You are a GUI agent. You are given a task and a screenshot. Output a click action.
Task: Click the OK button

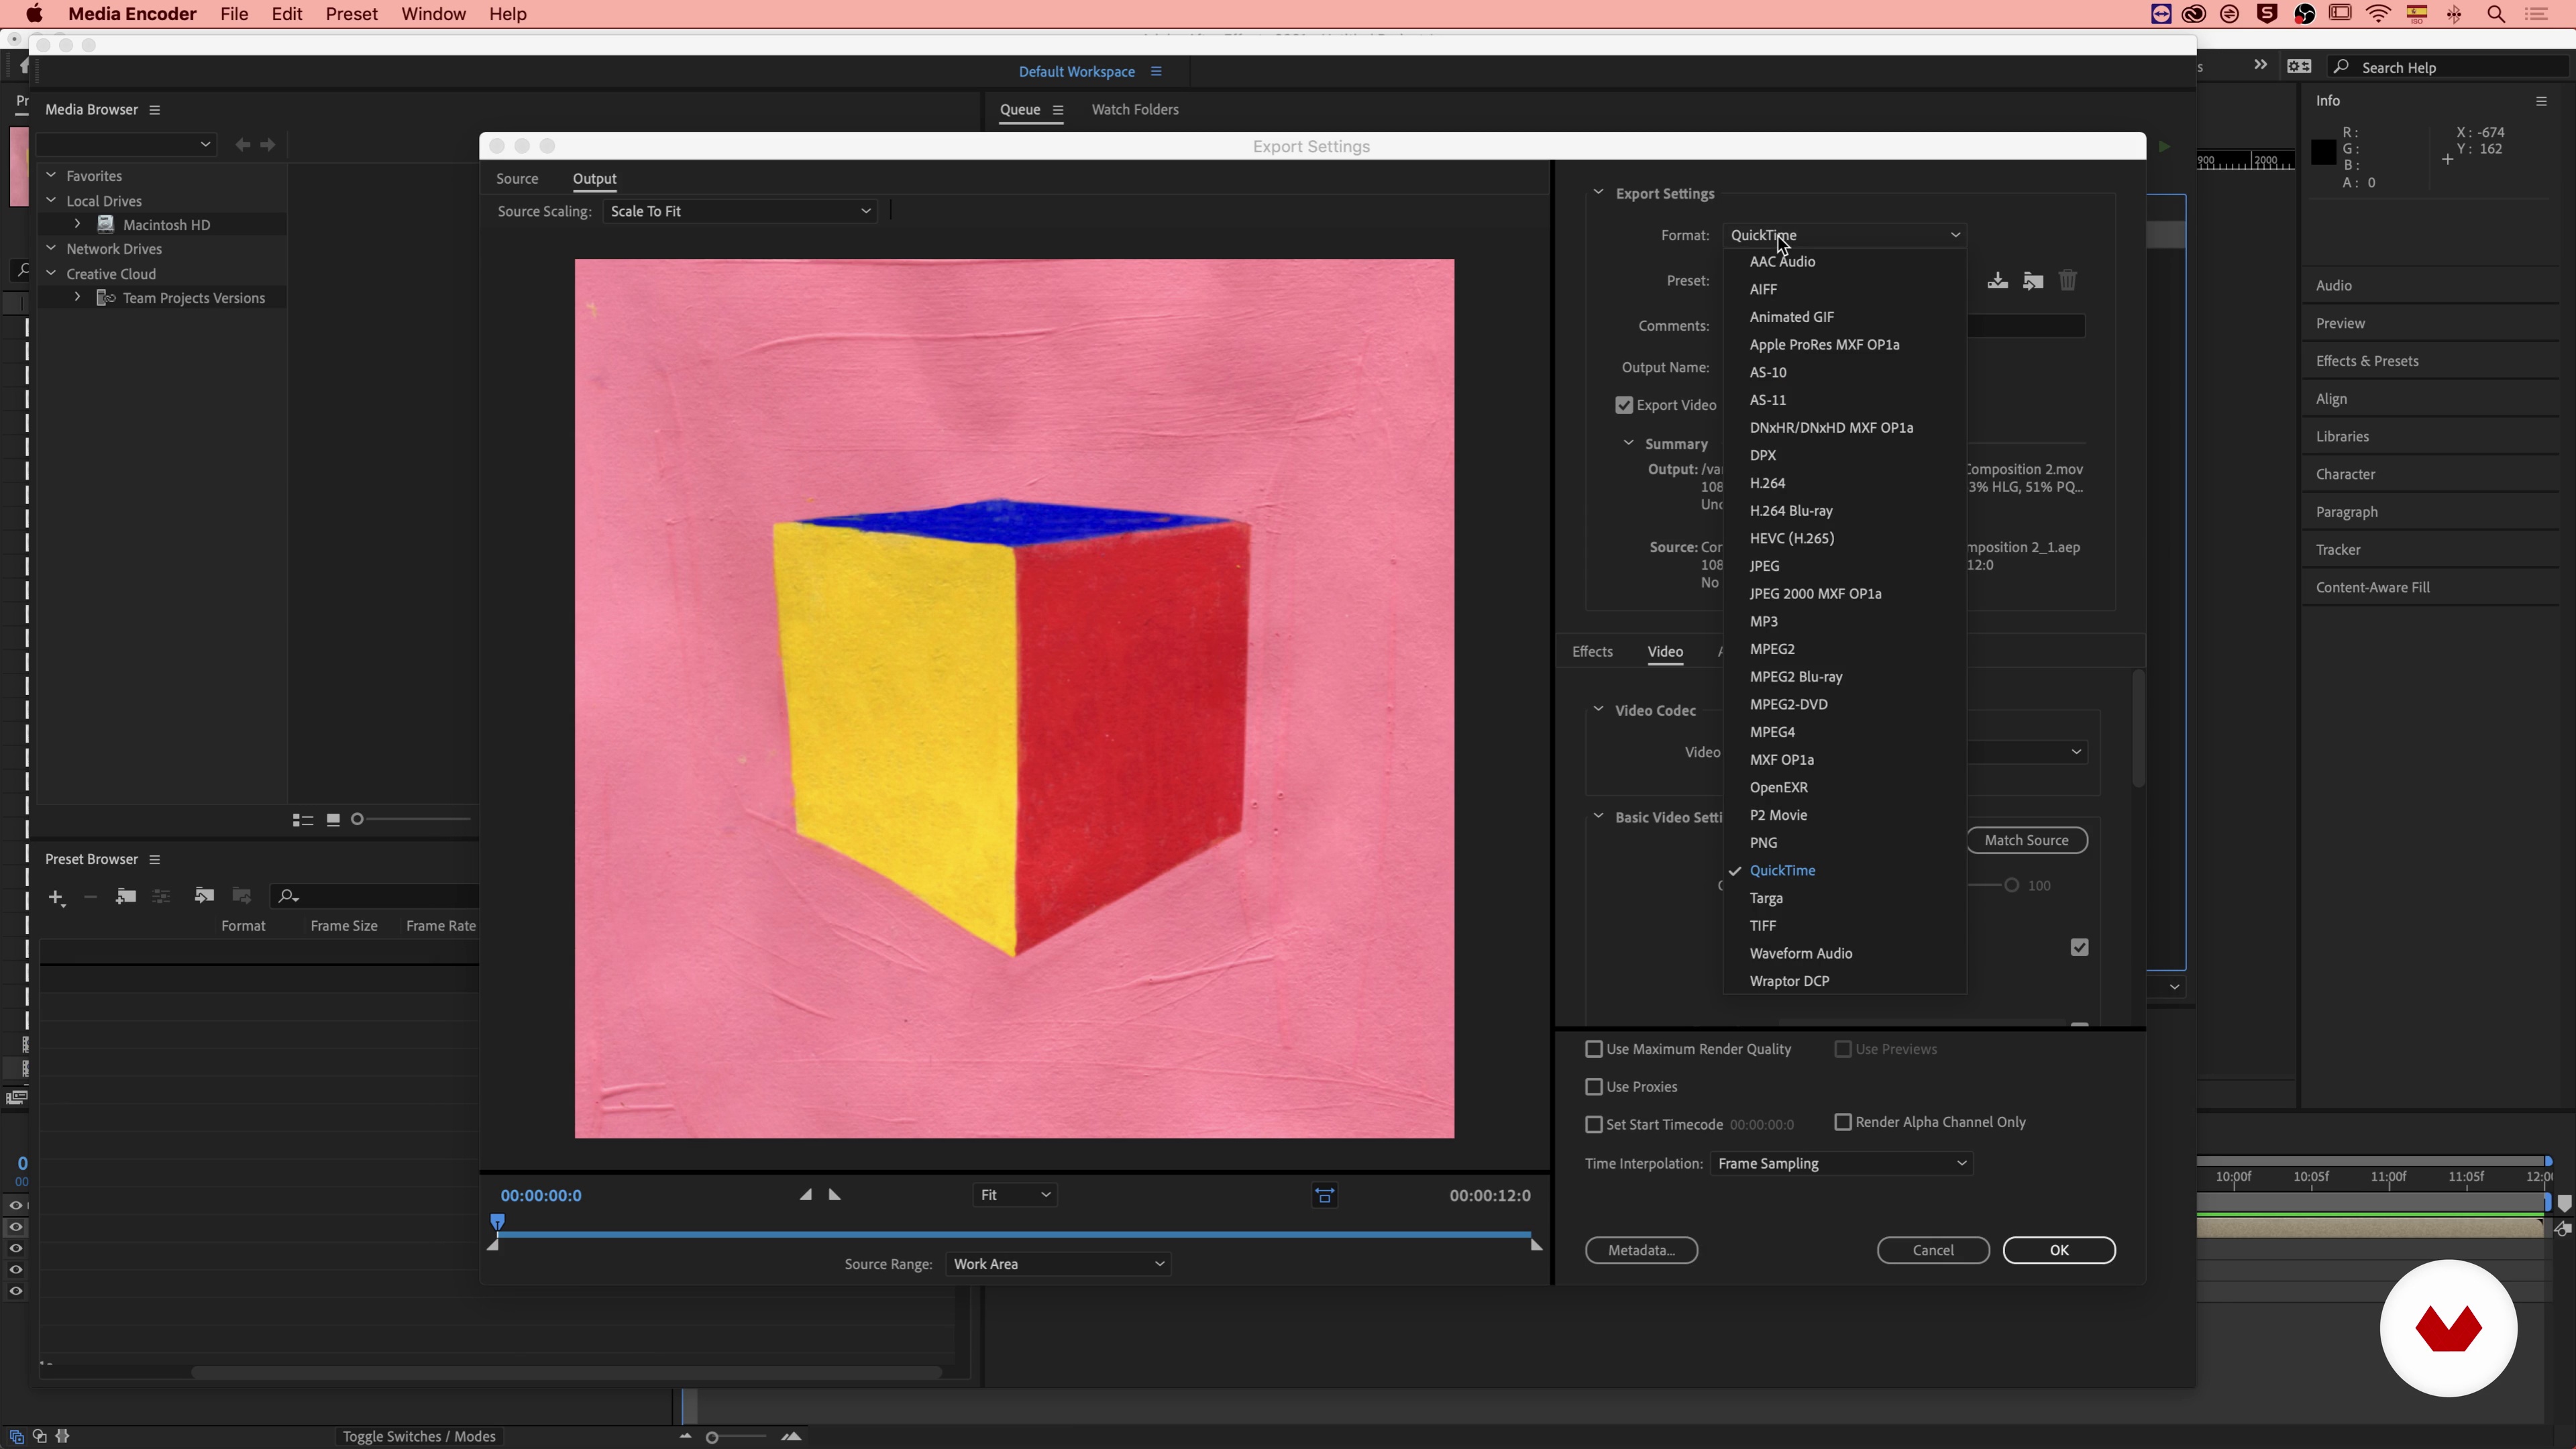2059,1251
